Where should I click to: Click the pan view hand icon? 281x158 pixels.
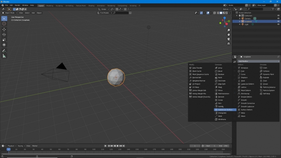point(228,35)
